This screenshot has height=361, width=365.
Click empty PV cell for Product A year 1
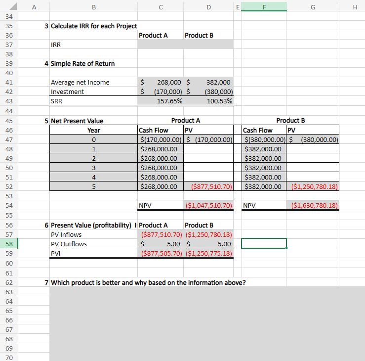(208, 149)
